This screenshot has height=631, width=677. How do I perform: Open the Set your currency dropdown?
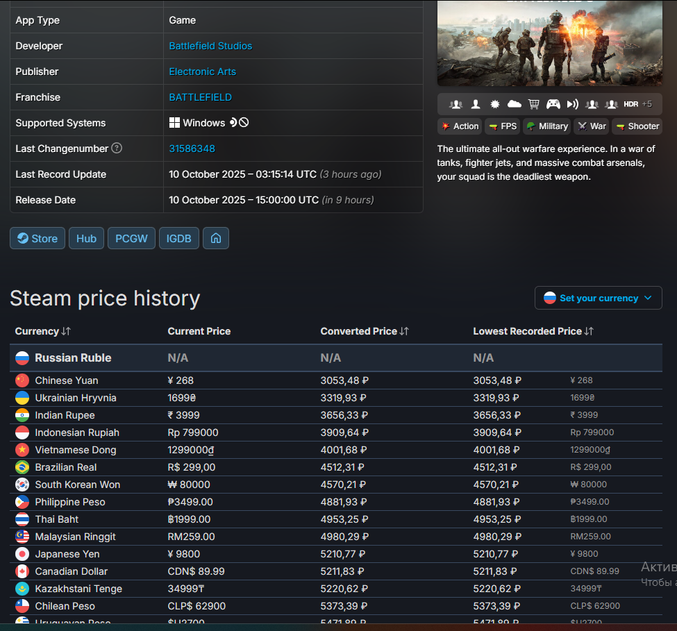598,298
